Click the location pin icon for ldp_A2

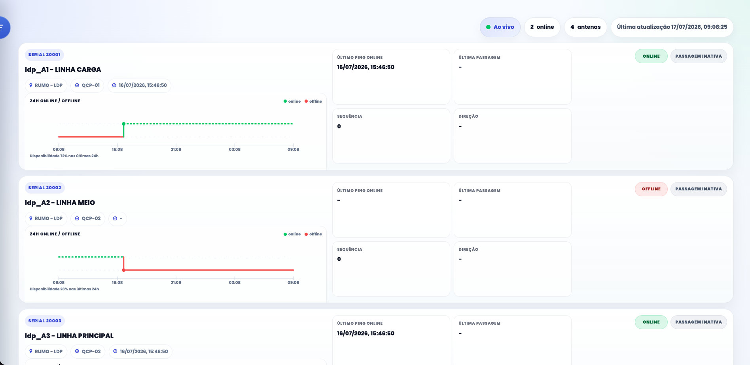click(31, 218)
